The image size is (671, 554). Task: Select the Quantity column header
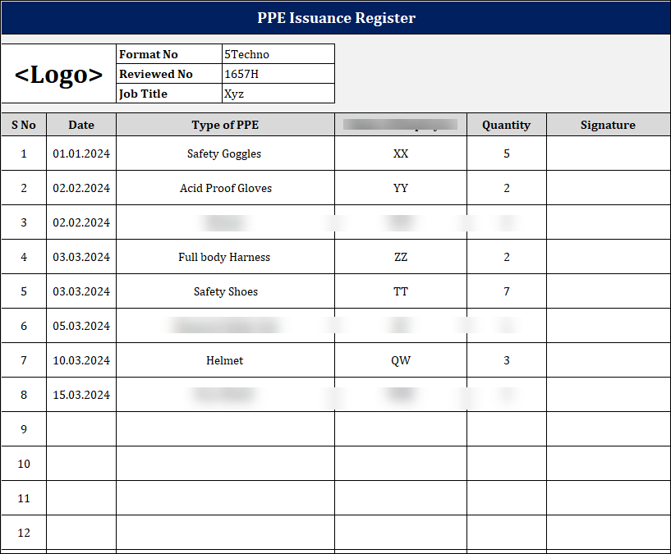point(507,125)
